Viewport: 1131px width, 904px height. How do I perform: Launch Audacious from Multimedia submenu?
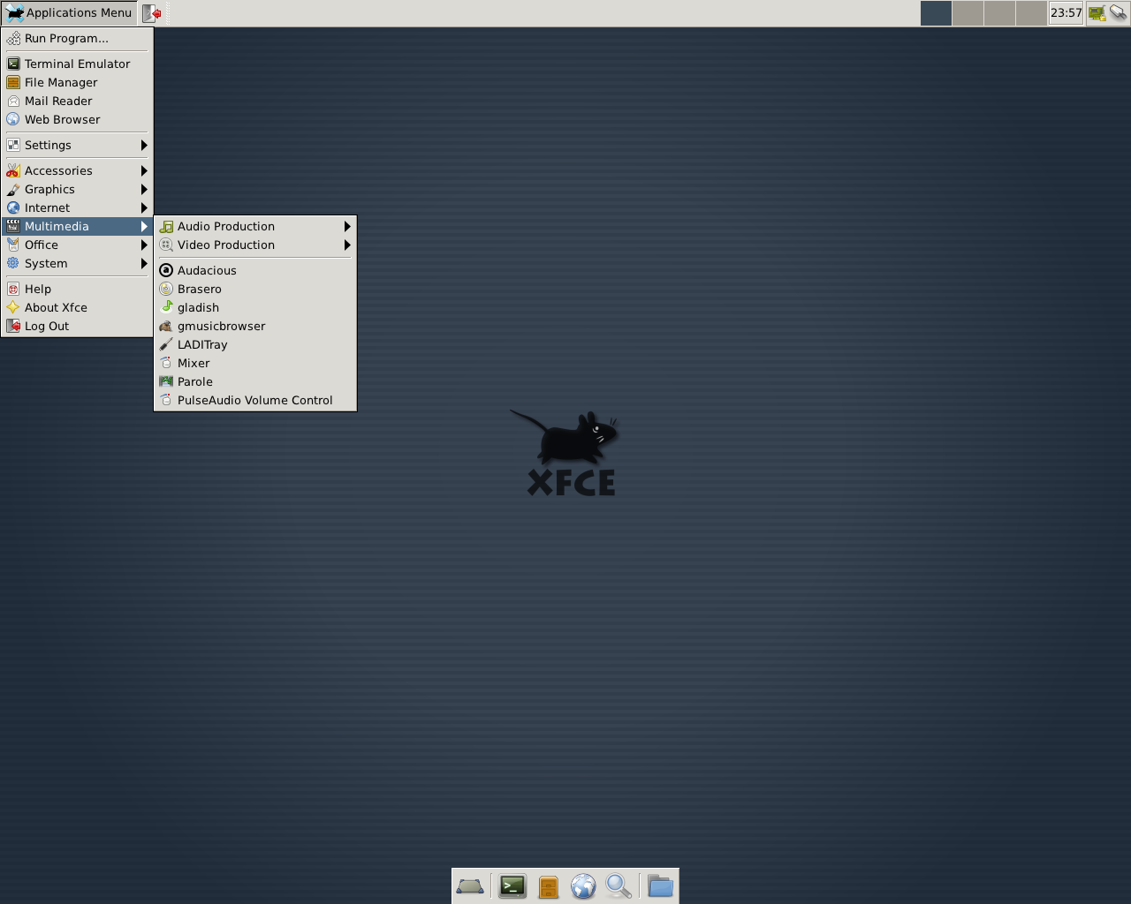coord(255,270)
